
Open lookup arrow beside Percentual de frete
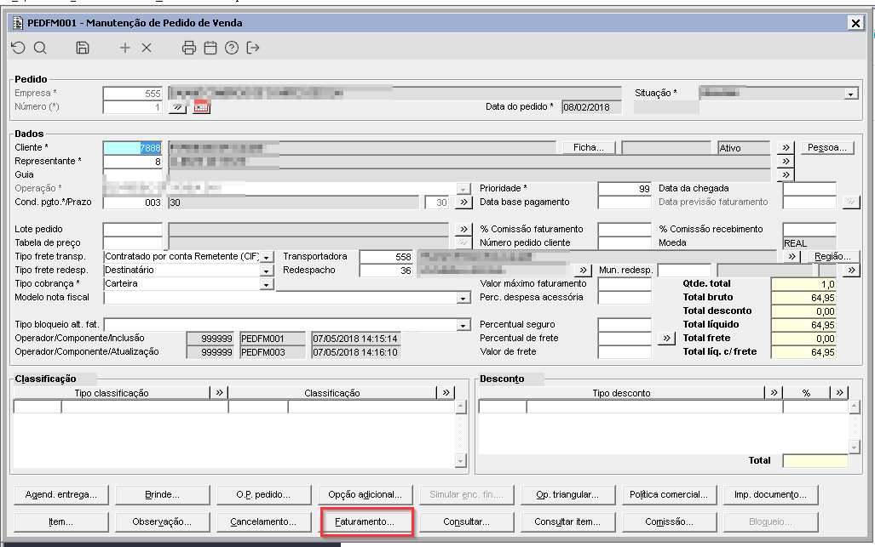pyautogui.click(x=666, y=338)
